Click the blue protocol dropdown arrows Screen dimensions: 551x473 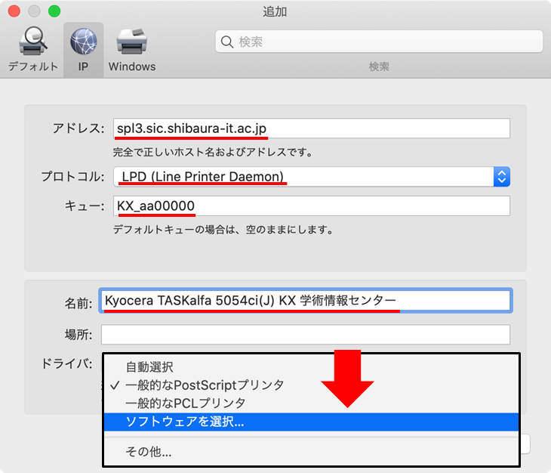502,177
